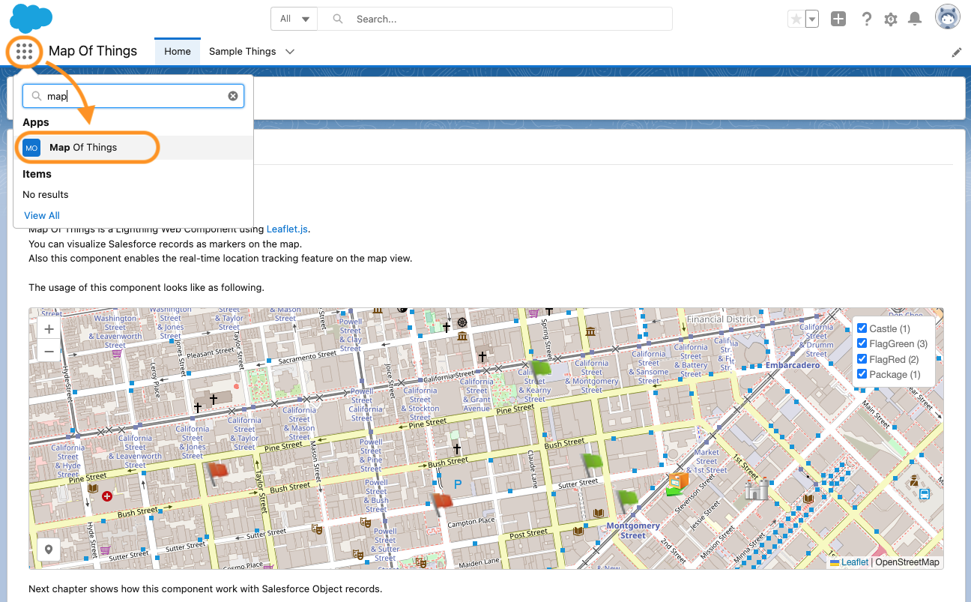Open the Setup gear icon
Screen dimensions: 971x602
[x=891, y=19]
